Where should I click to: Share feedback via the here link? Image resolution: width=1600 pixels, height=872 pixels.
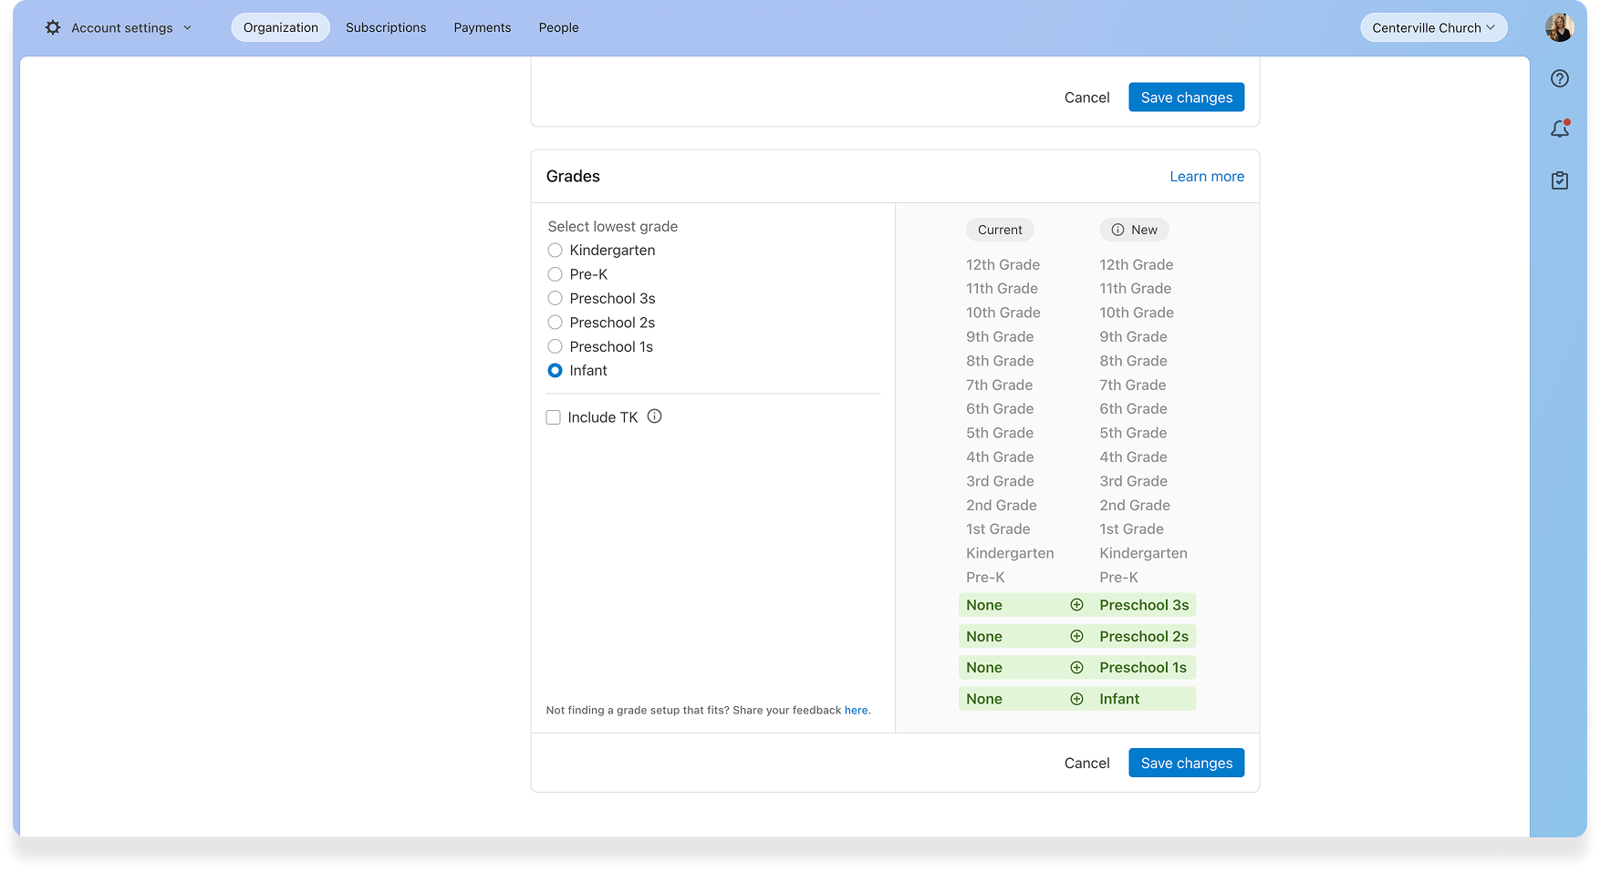[x=856, y=710]
